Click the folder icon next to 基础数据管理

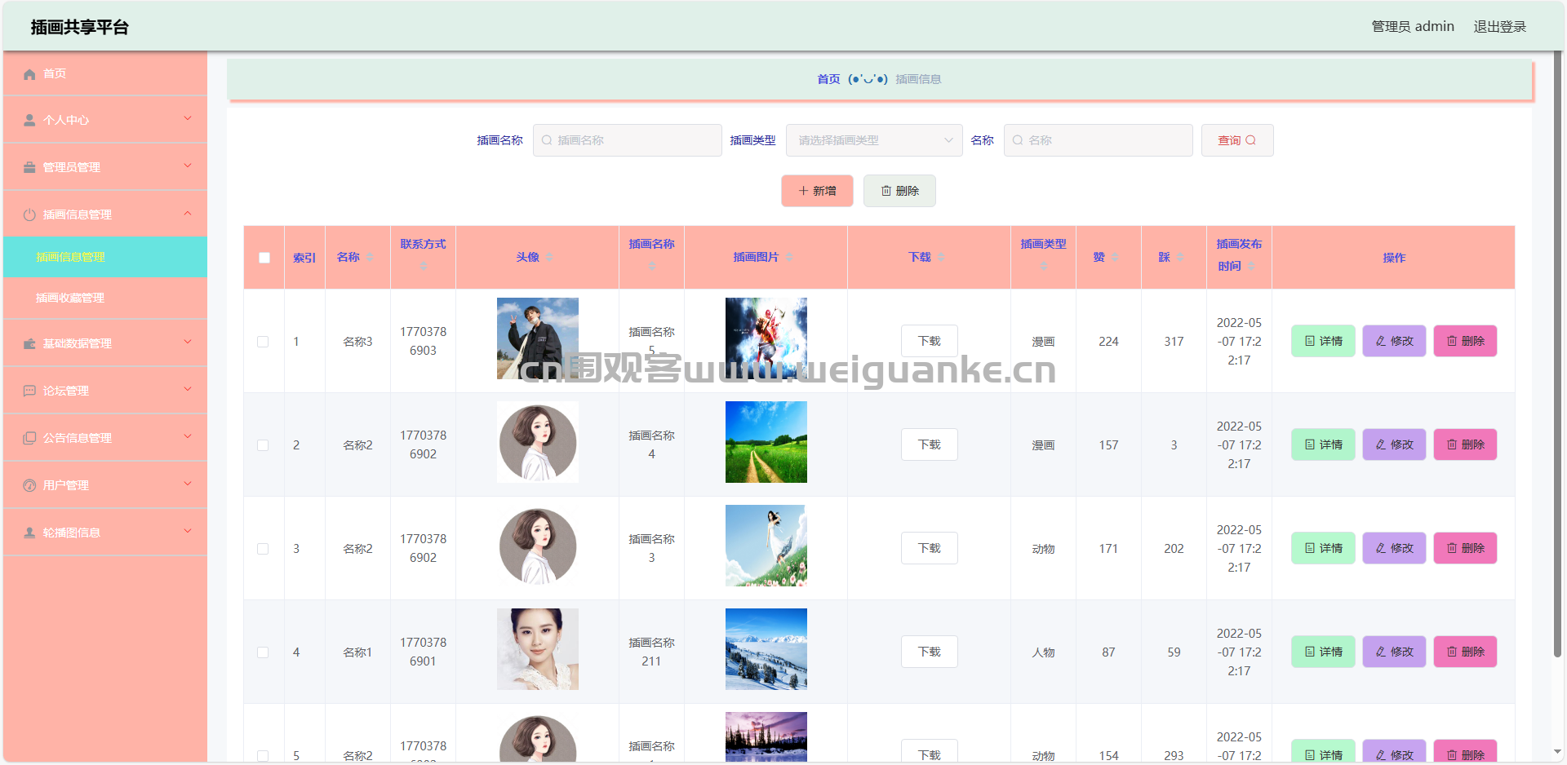29,344
